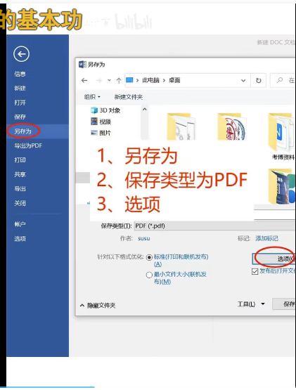296x390 pixels.
Task: Click the search magnifier icon in dialog
Action: [x=280, y=80]
